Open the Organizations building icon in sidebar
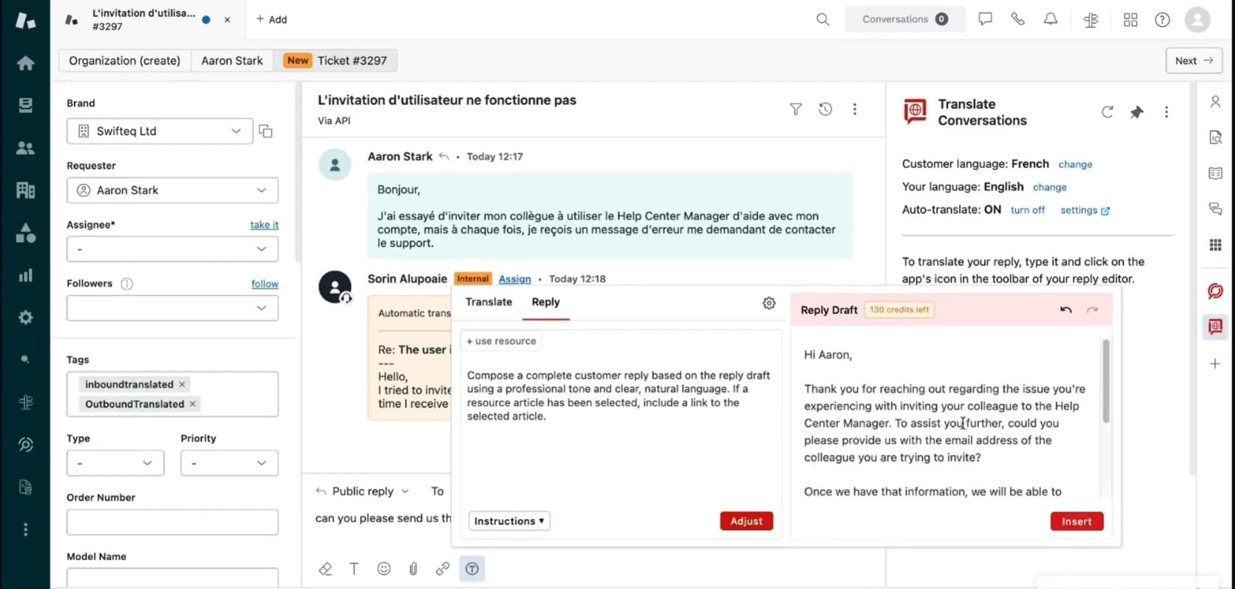The height and width of the screenshot is (589, 1235). (25, 190)
